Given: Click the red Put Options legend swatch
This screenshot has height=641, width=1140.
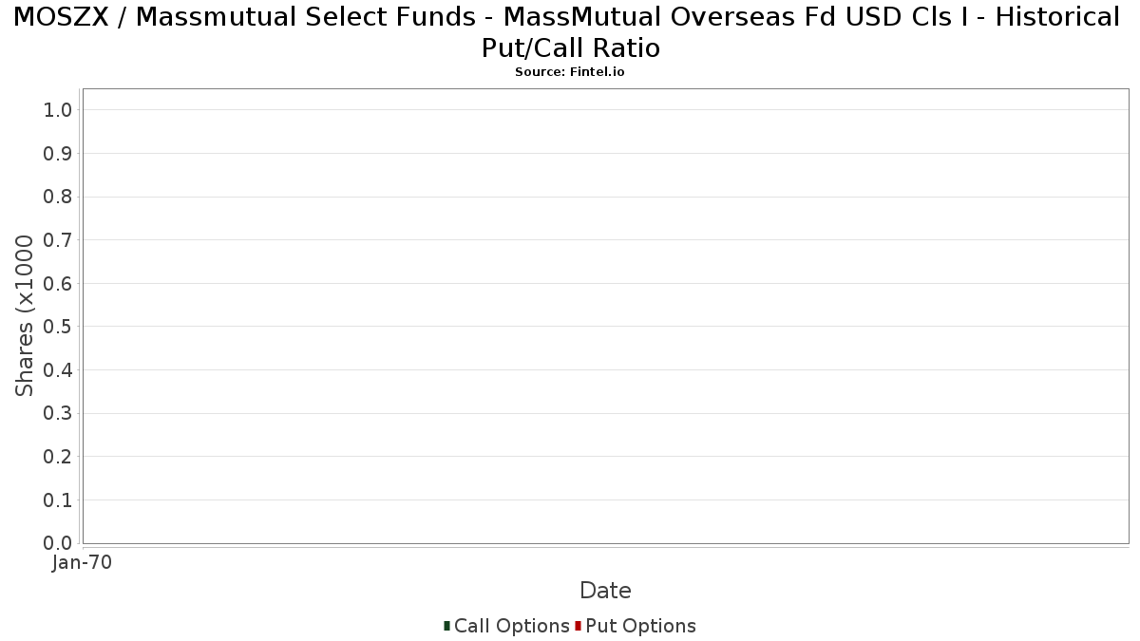Looking at the screenshot, I should pos(578,626).
